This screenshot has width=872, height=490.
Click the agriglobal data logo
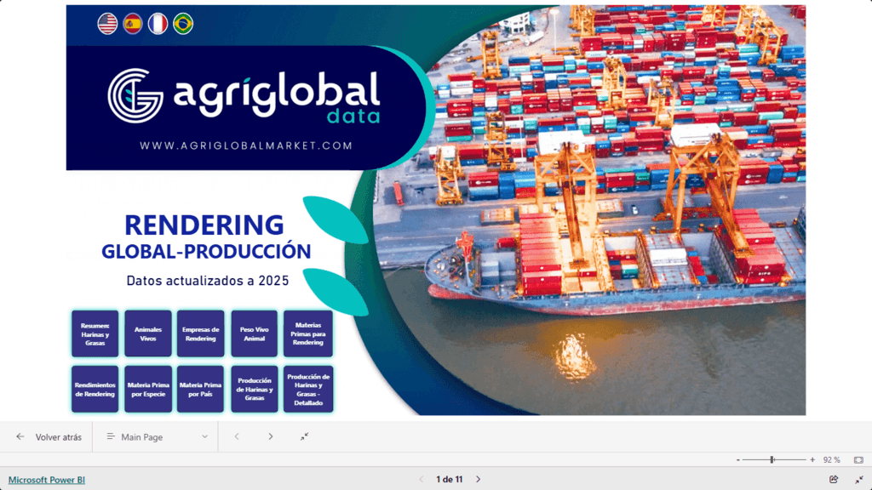coord(244,95)
